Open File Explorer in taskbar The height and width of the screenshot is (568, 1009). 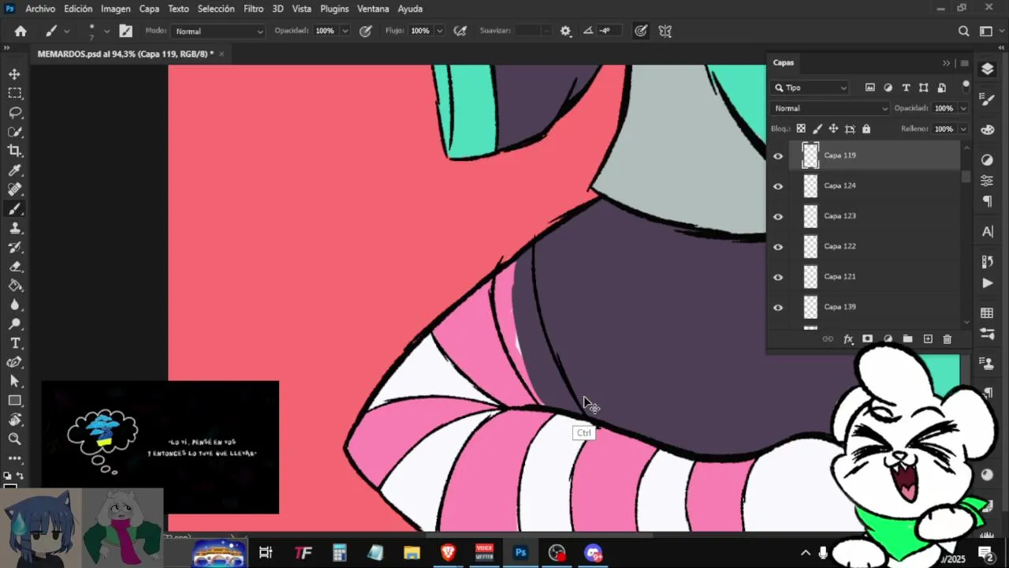[411, 553]
